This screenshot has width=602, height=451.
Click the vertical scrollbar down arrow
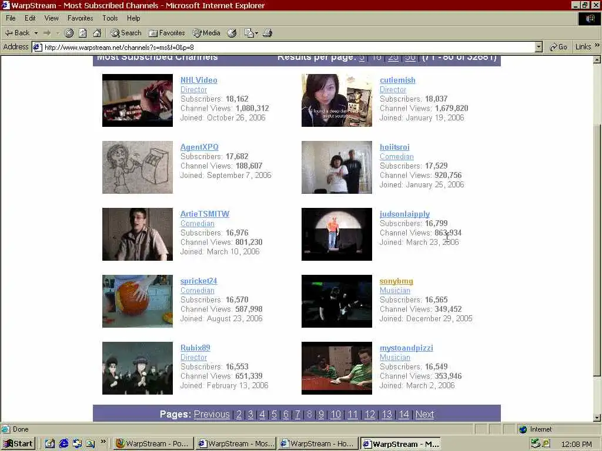click(x=597, y=418)
